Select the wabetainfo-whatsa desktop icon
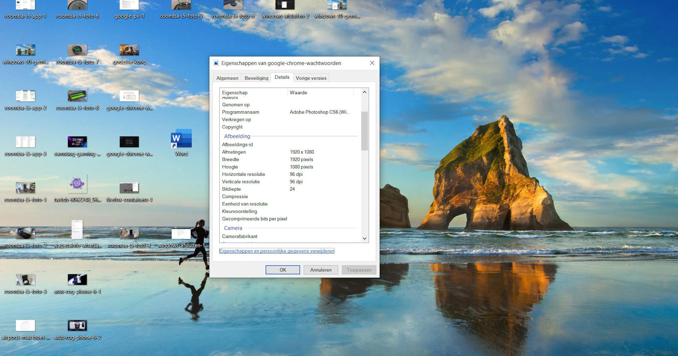 pos(77,234)
